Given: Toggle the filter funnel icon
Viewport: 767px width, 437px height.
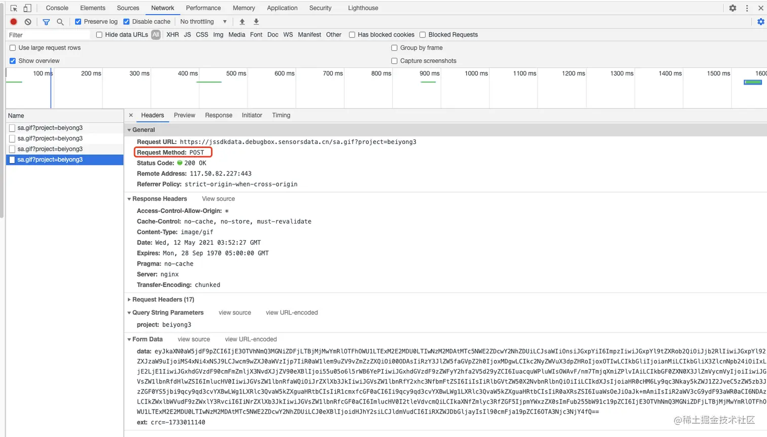Looking at the screenshot, I should coord(46,22).
